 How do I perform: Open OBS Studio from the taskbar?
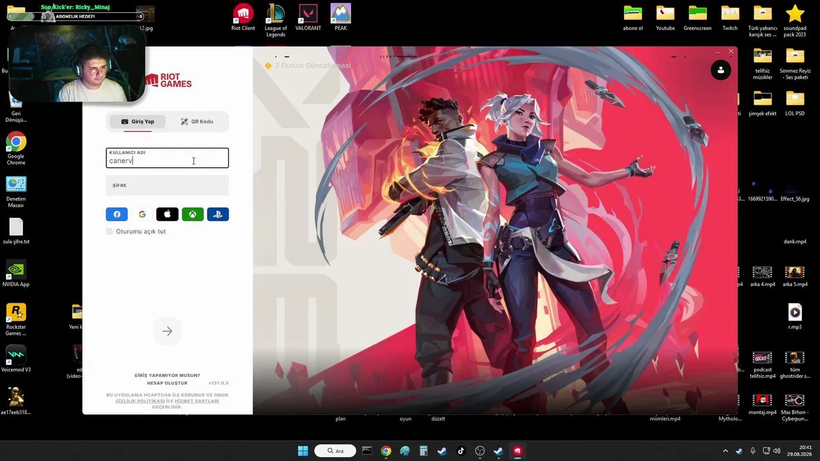(x=480, y=451)
